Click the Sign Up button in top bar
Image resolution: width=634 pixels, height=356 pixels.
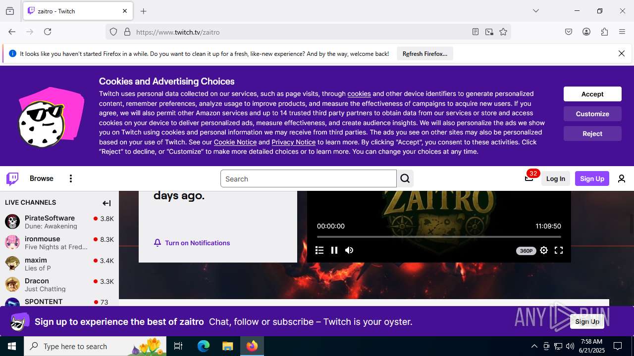pyautogui.click(x=592, y=178)
